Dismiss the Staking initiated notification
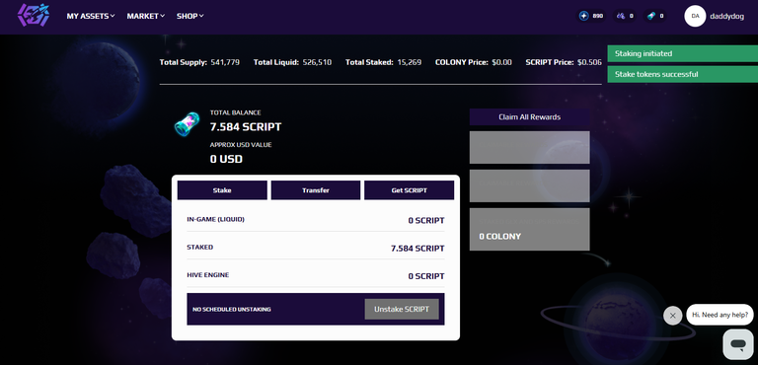The height and width of the screenshot is (365, 758). coord(682,53)
